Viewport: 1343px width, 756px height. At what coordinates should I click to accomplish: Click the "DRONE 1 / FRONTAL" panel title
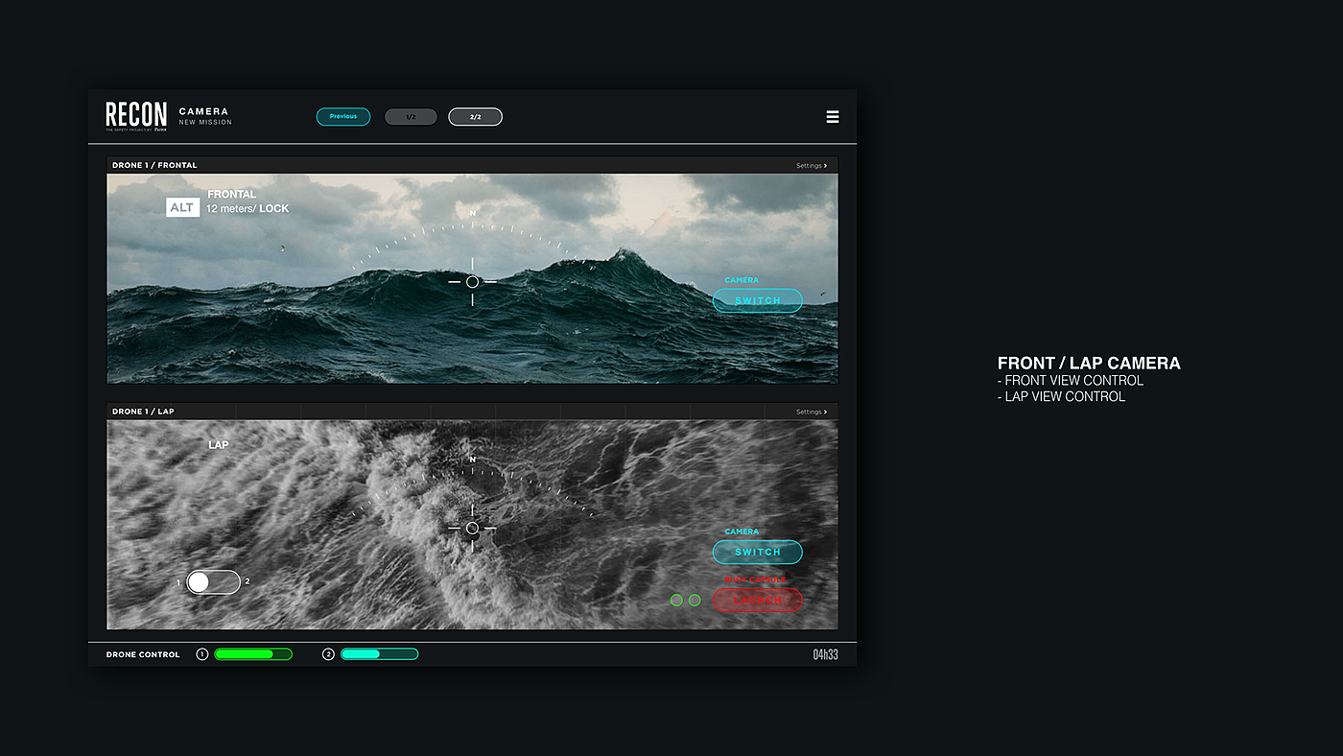154,165
